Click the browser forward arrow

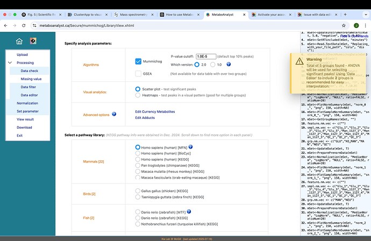pos(15,25)
